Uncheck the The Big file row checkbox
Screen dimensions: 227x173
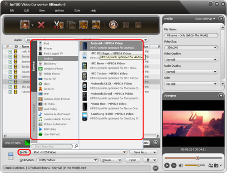coord(10,87)
